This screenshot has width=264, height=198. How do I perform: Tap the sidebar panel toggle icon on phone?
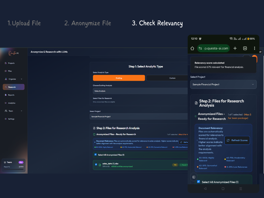click(x=194, y=177)
